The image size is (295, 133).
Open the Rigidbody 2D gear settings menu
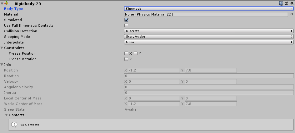click(292, 3)
